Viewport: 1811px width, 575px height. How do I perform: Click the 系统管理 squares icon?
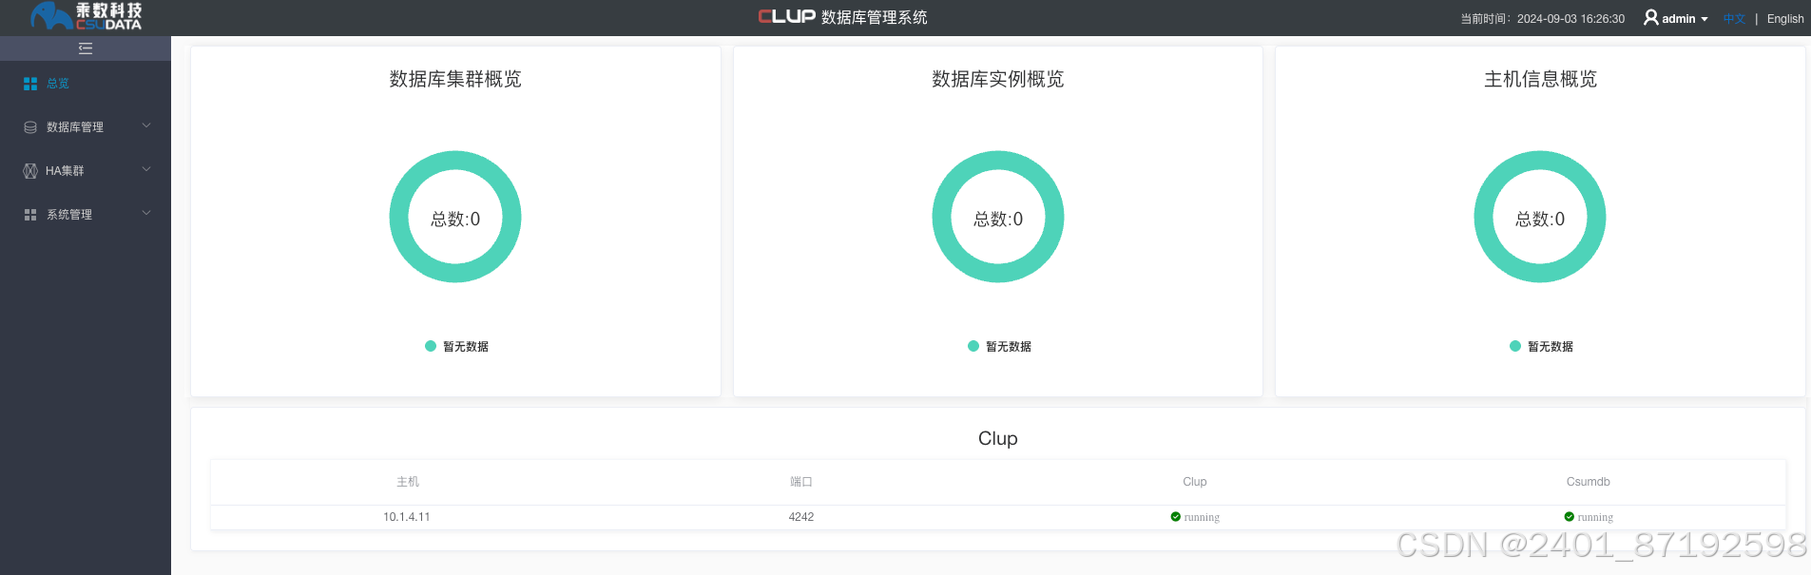pyautogui.click(x=30, y=215)
